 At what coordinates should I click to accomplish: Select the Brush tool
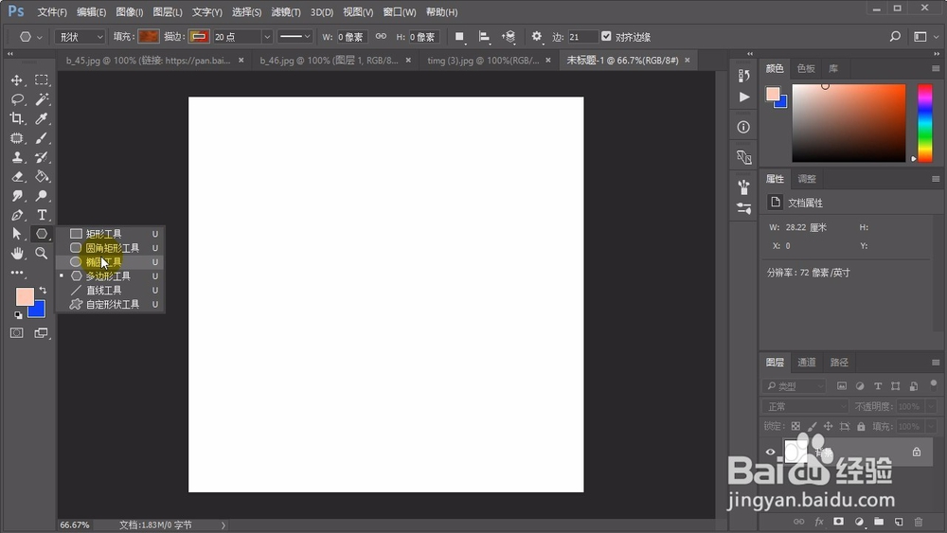41,138
